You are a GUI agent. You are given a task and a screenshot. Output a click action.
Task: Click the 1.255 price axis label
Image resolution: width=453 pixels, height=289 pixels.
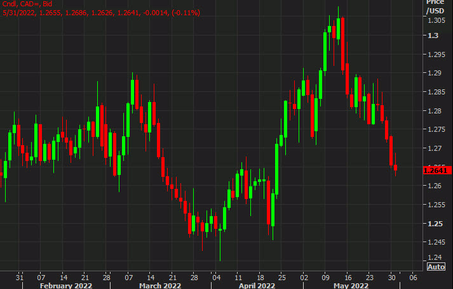[x=436, y=205]
